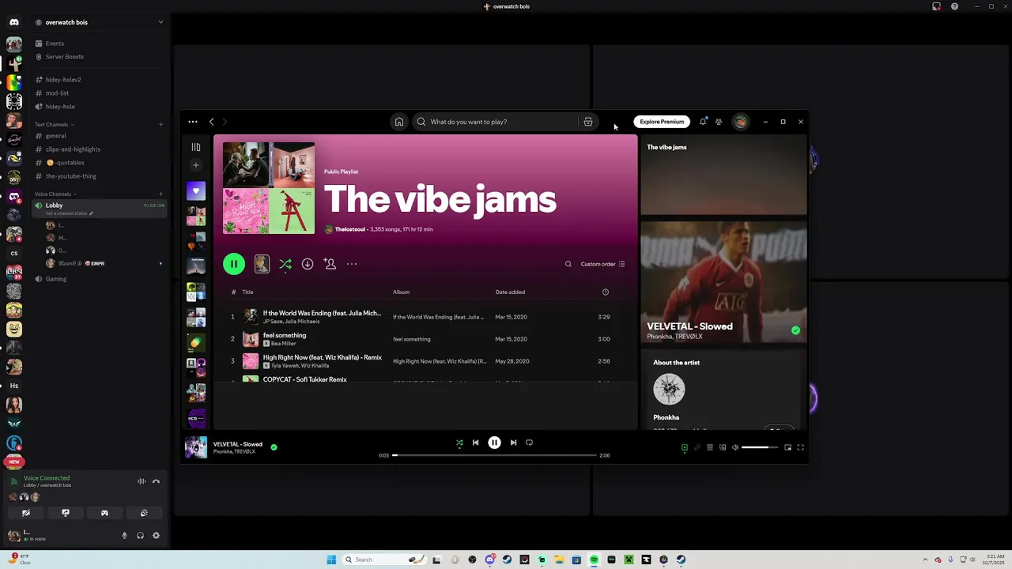
Task: Turn on camera in Discord voice panel
Action: point(26,513)
